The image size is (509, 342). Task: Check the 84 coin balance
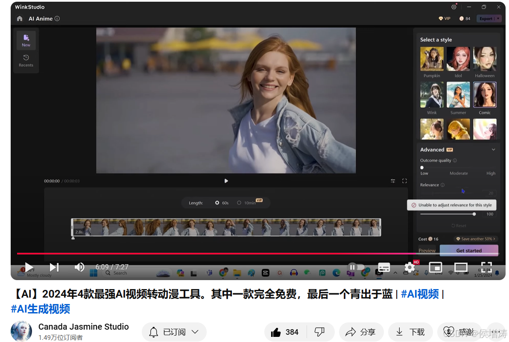pyautogui.click(x=465, y=18)
